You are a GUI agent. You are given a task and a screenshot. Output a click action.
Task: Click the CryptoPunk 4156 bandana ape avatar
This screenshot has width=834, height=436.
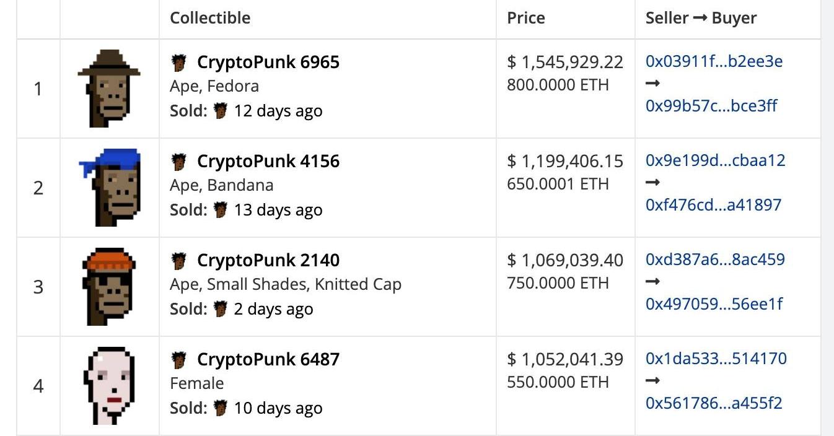tap(109, 187)
